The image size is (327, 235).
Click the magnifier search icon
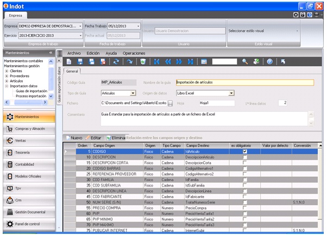(x=245, y=62)
